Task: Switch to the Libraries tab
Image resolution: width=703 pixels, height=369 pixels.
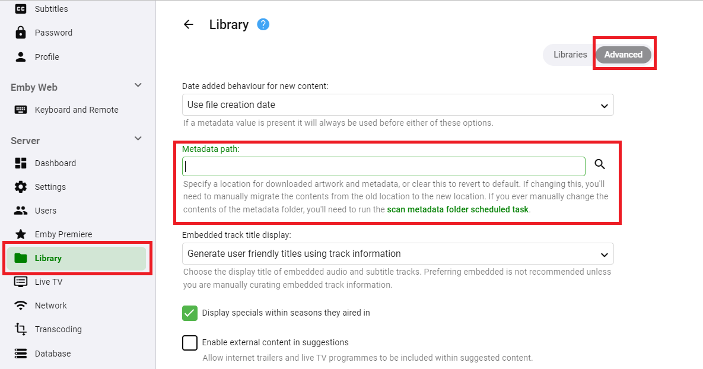Action: (x=570, y=55)
